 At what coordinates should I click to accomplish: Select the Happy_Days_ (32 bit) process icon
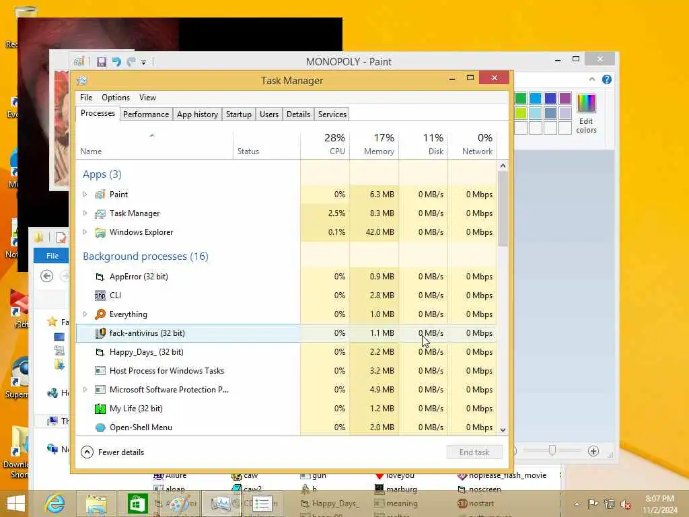click(100, 352)
